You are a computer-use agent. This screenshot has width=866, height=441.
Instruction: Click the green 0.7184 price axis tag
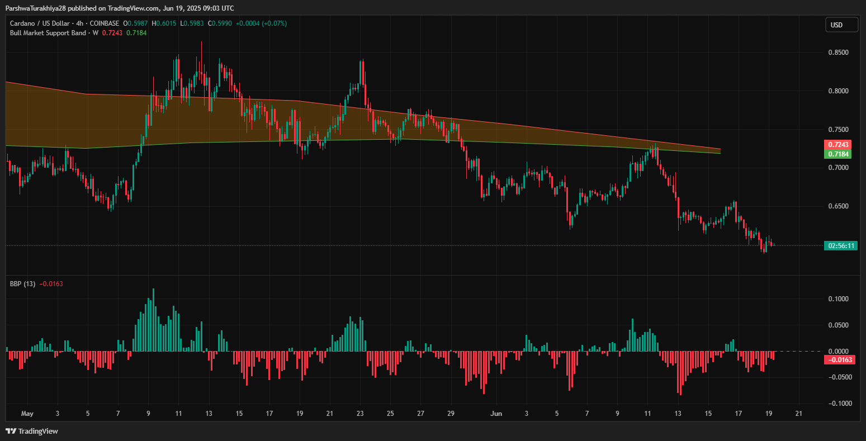coord(840,153)
